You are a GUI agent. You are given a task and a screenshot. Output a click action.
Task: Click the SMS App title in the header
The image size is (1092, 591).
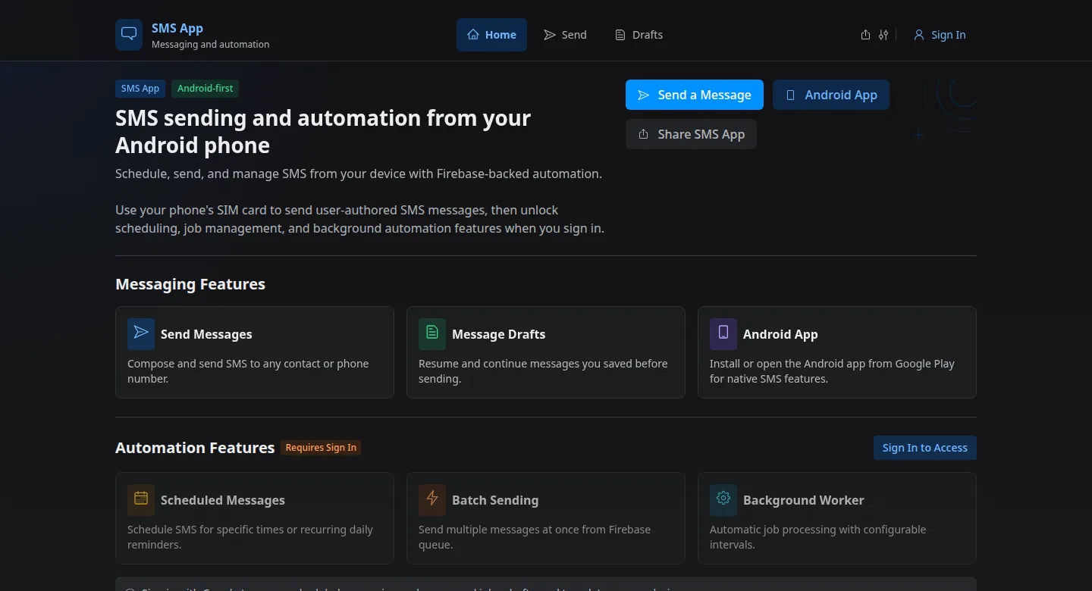[177, 28]
